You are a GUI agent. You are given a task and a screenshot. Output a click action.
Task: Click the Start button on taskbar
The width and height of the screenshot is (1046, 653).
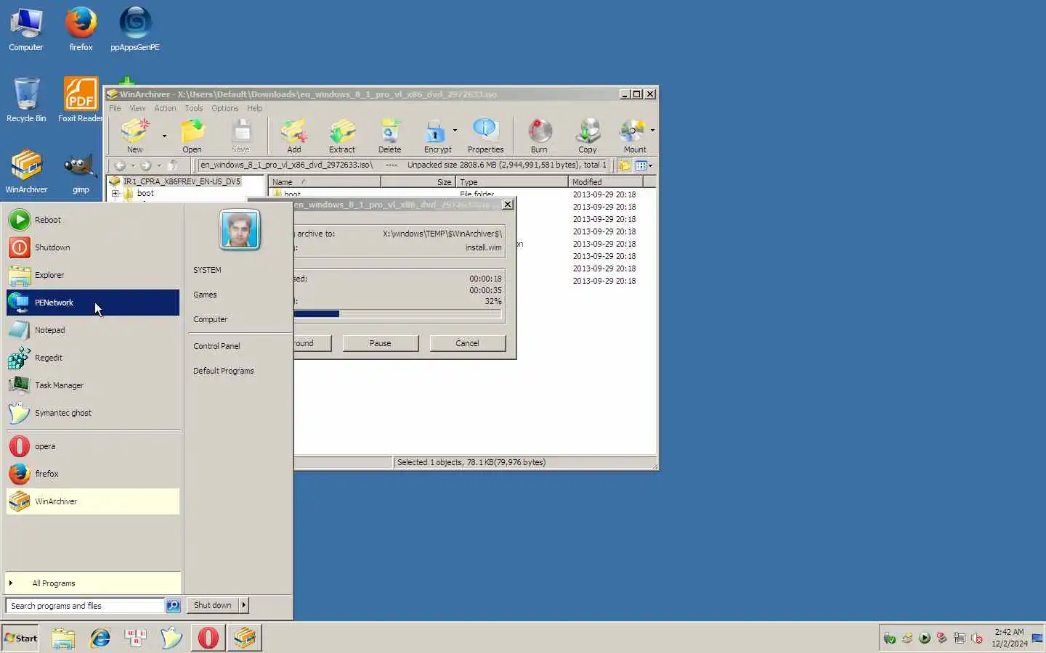(20, 638)
